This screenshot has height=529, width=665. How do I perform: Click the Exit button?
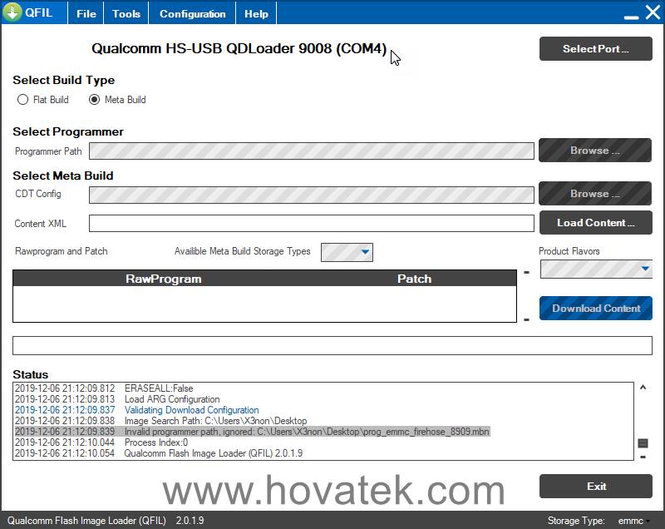coord(595,486)
